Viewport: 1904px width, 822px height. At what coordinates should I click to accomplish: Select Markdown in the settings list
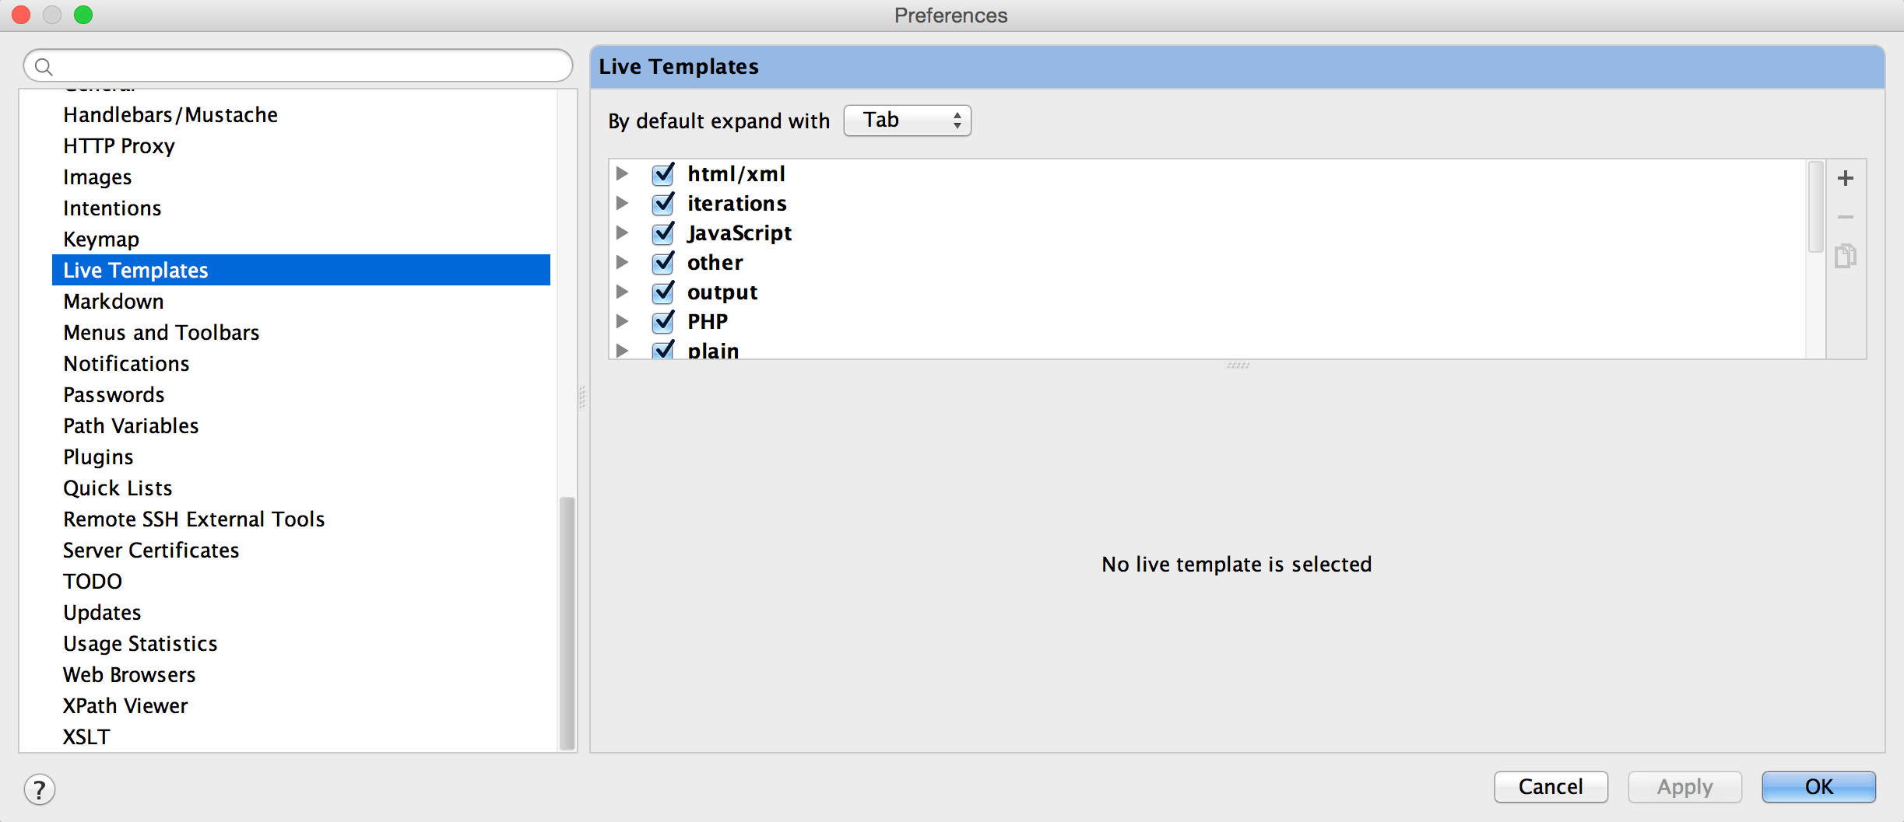coord(113,301)
